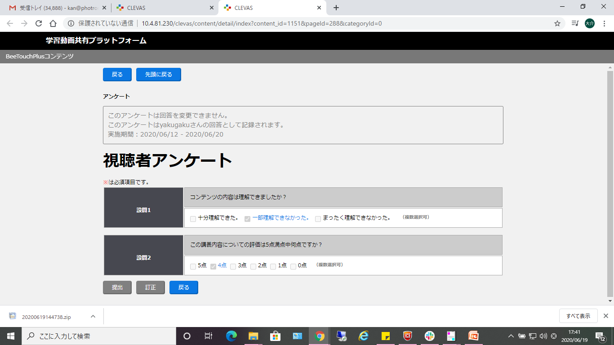This screenshot has width=614, height=345.
Task: Open the remote desktop computer taskbar icon
Action: [x=342, y=336]
